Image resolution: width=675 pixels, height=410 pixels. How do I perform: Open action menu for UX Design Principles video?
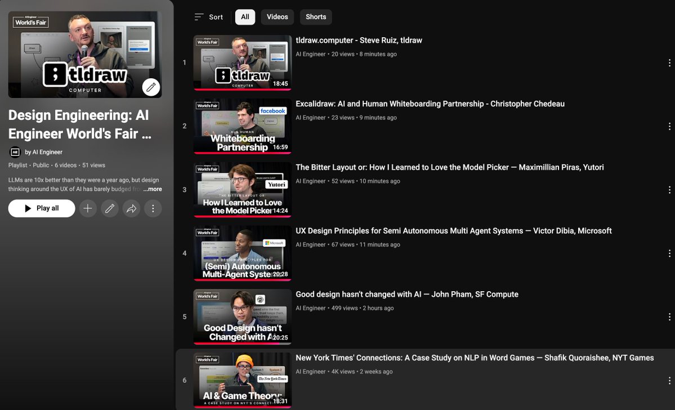669,253
